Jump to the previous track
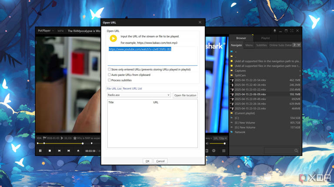This screenshot has height=187, width=334. tap(59, 151)
